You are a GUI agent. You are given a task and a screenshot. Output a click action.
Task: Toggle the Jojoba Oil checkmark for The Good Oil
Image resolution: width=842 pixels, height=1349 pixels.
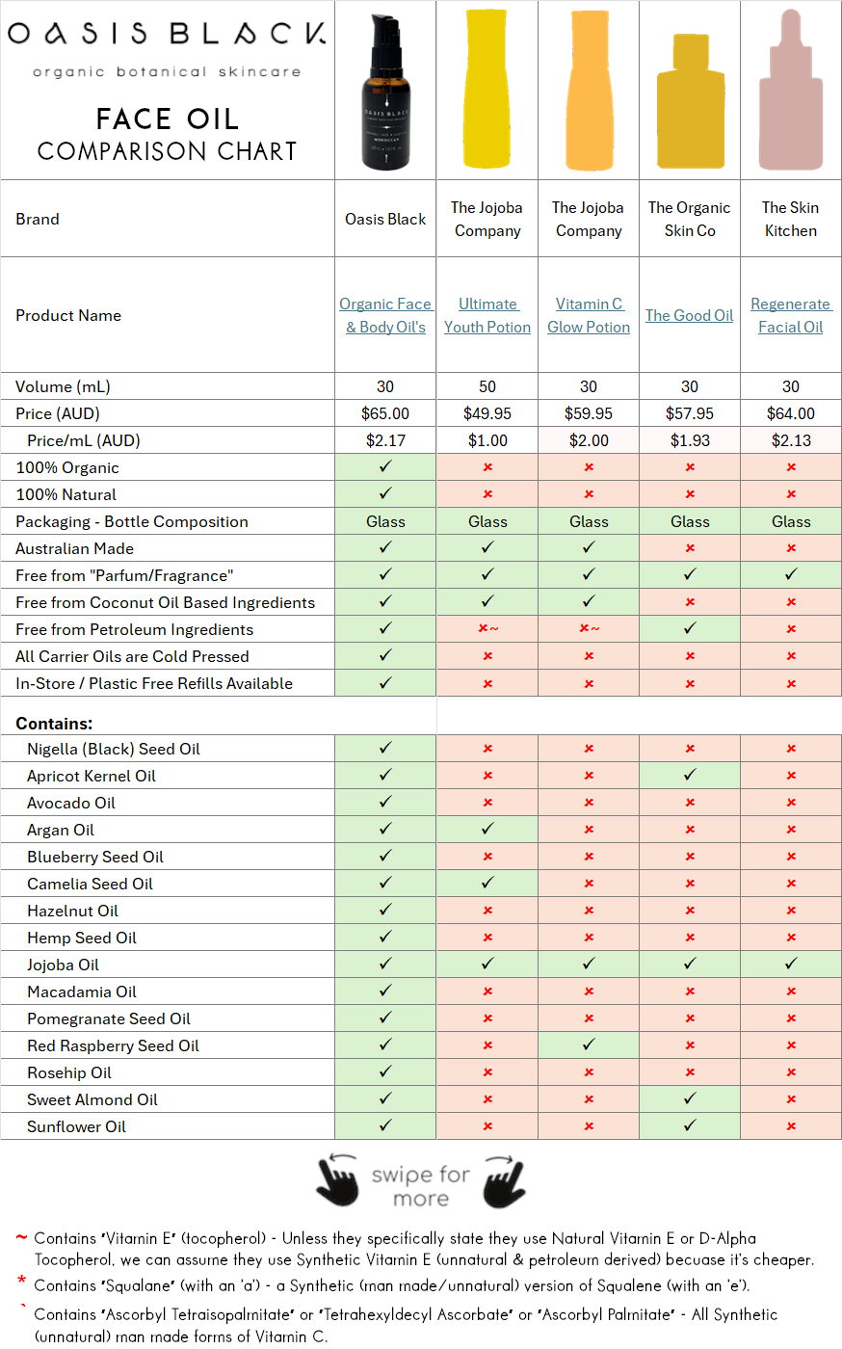click(x=689, y=965)
